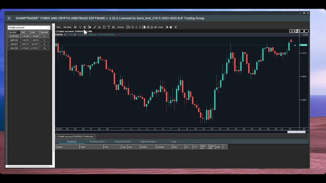This screenshot has height=183, width=326.
Task: Click the chart horizontal scrollbar thumb
Action: [296, 132]
